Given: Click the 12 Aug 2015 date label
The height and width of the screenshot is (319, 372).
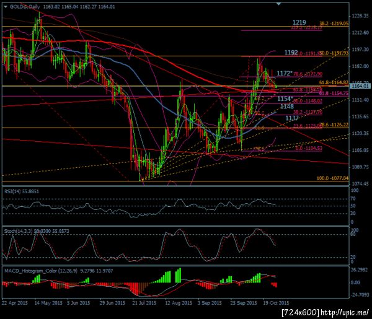Looking at the screenshot, I should pyautogui.click(x=179, y=303).
